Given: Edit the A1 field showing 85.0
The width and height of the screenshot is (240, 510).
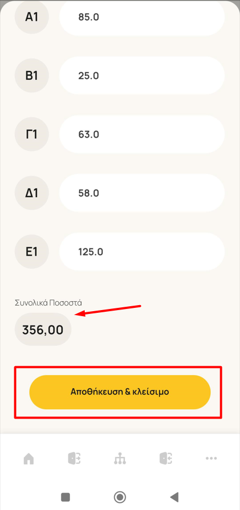Looking at the screenshot, I should pos(142,17).
